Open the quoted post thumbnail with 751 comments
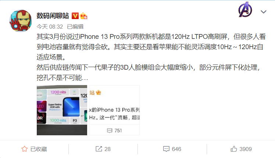 click(114, 110)
